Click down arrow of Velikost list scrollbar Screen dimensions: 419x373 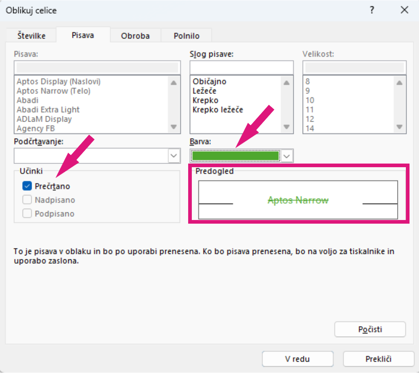coord(399,127)
